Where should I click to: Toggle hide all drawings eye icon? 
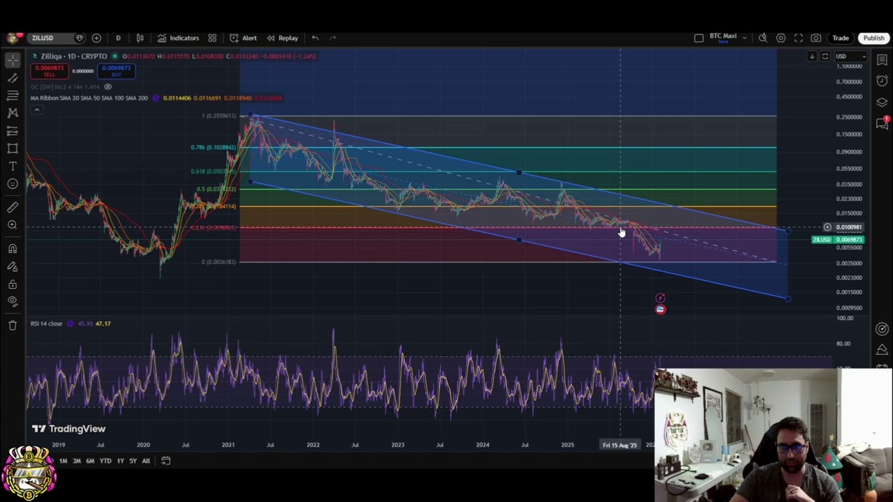13,301
